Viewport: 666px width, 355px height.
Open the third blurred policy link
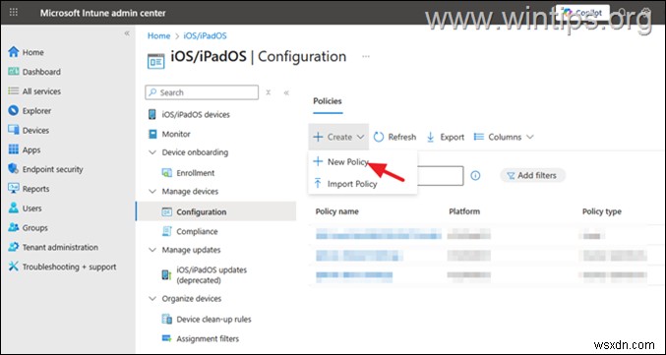pos(354,276)
